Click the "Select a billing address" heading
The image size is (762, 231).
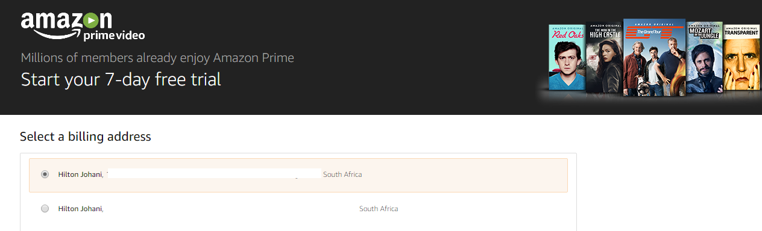pyautogui.click(x=85, y=137)
